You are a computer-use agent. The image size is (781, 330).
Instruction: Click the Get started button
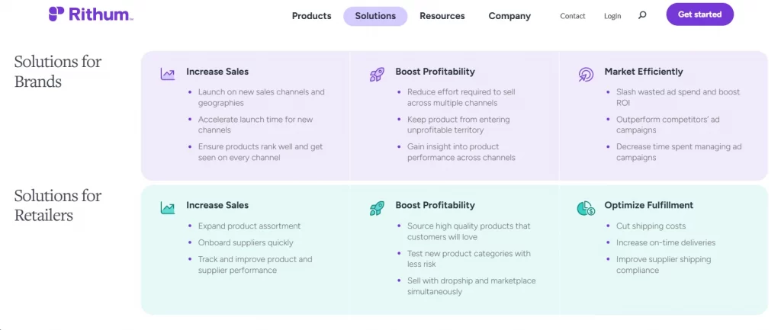pyautogui.click(x=699, y=14)
